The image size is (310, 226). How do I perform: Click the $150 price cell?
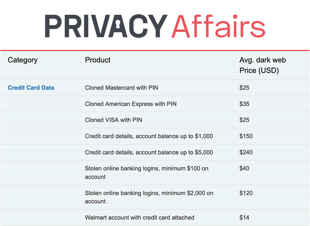point(246,136)
